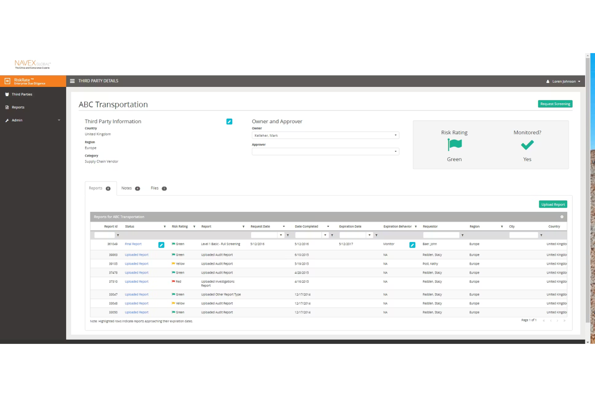Screen dimensions: 595x397
Task: Open the Final Report link for report 361049
Action: pyautogui.click(x=133, y=244)
